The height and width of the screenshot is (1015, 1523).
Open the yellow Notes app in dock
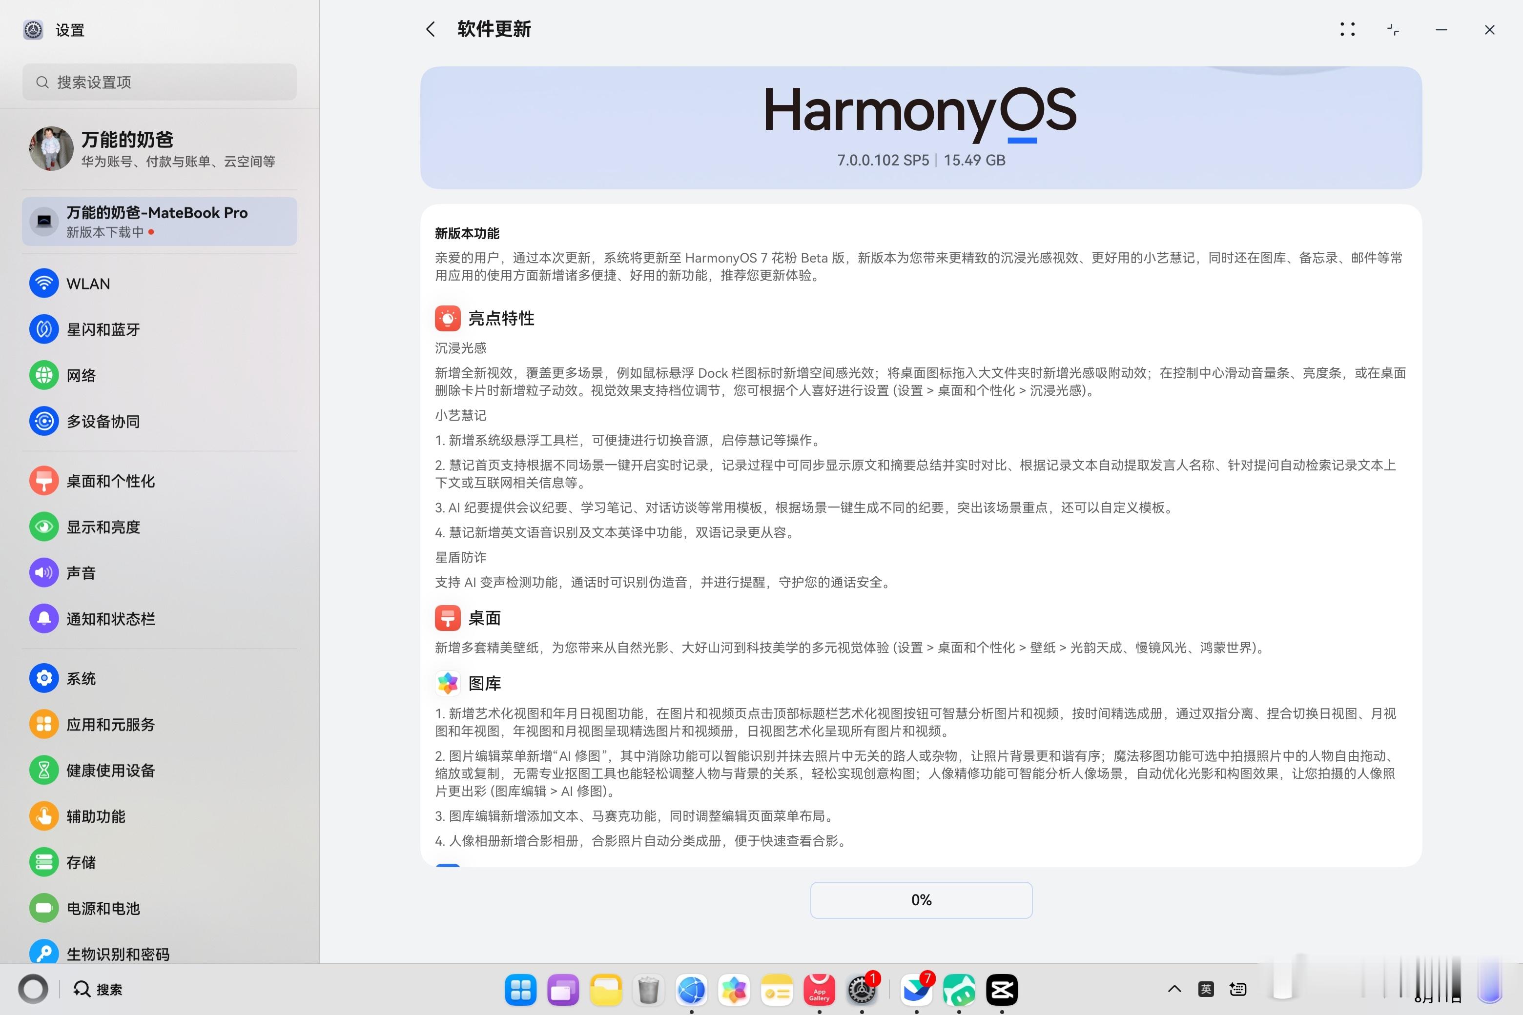pyautogui.click(x=777, y=990)
